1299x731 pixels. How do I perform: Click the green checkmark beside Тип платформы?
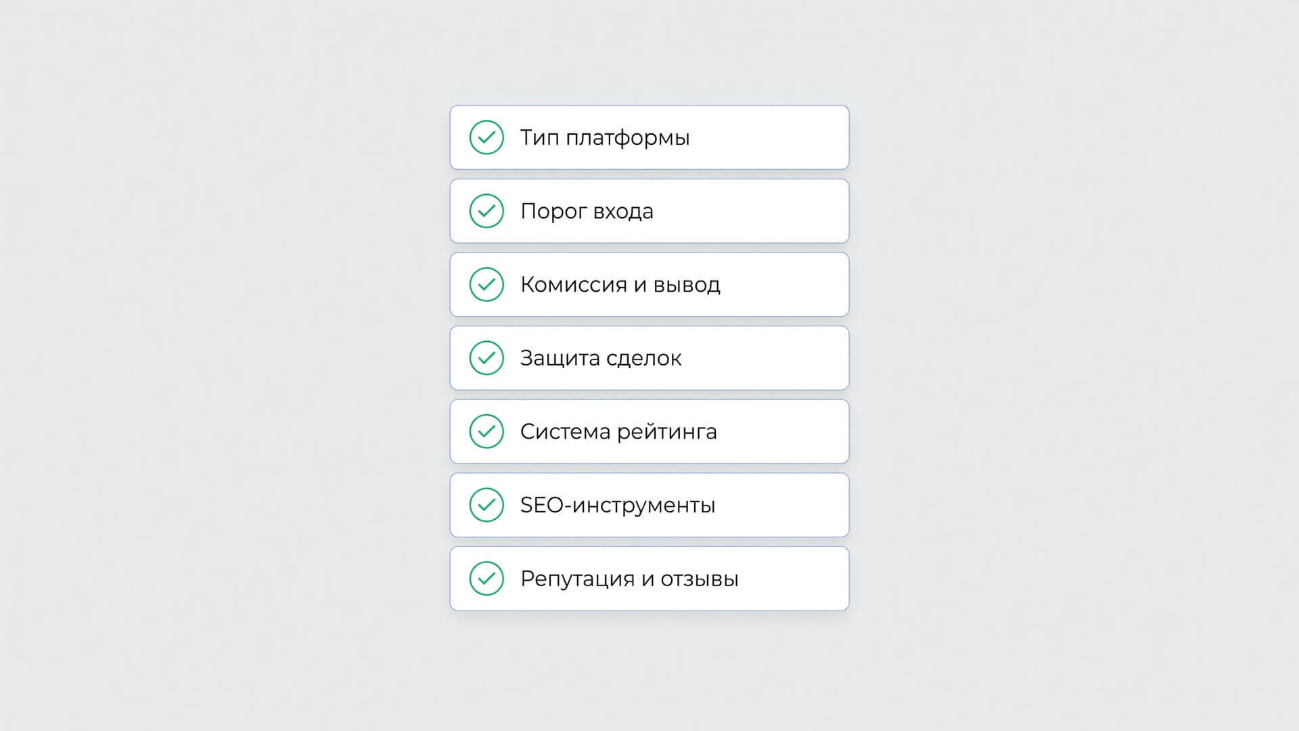point(486,137)
